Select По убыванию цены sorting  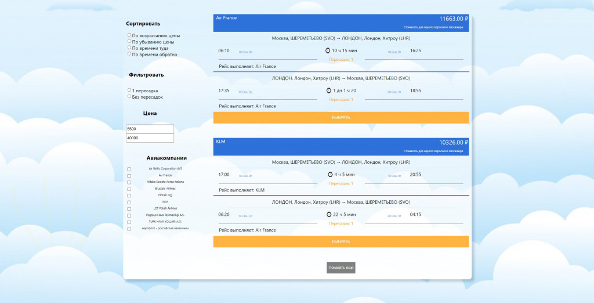point(129,41)
